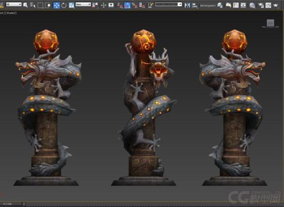This screenshot has height=207, width=284.
Task: Activate the Select and Scale tool
Action: click(72, 5)
